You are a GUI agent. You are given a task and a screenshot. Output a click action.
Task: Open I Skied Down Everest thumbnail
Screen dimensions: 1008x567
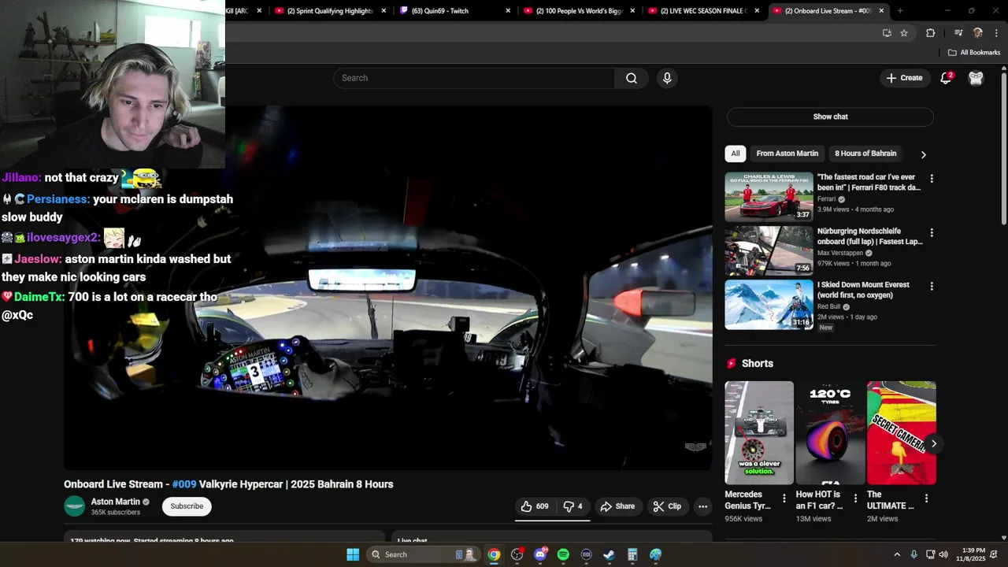(769, 305)
